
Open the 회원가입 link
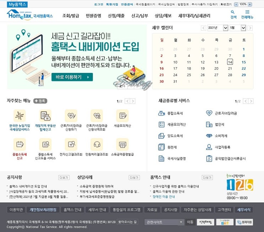coord(112,4)
